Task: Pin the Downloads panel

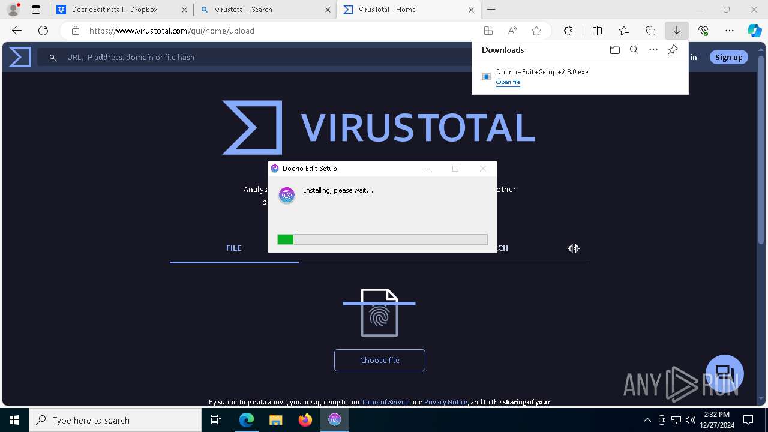Action: [x=673, y=50]
